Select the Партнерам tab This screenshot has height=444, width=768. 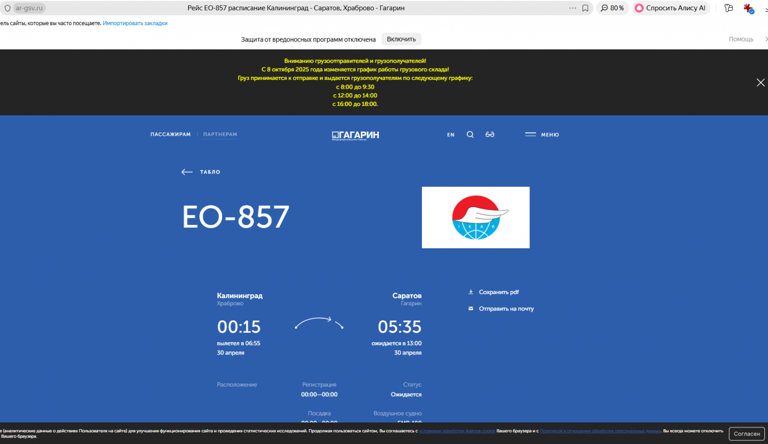pos(220,135)
